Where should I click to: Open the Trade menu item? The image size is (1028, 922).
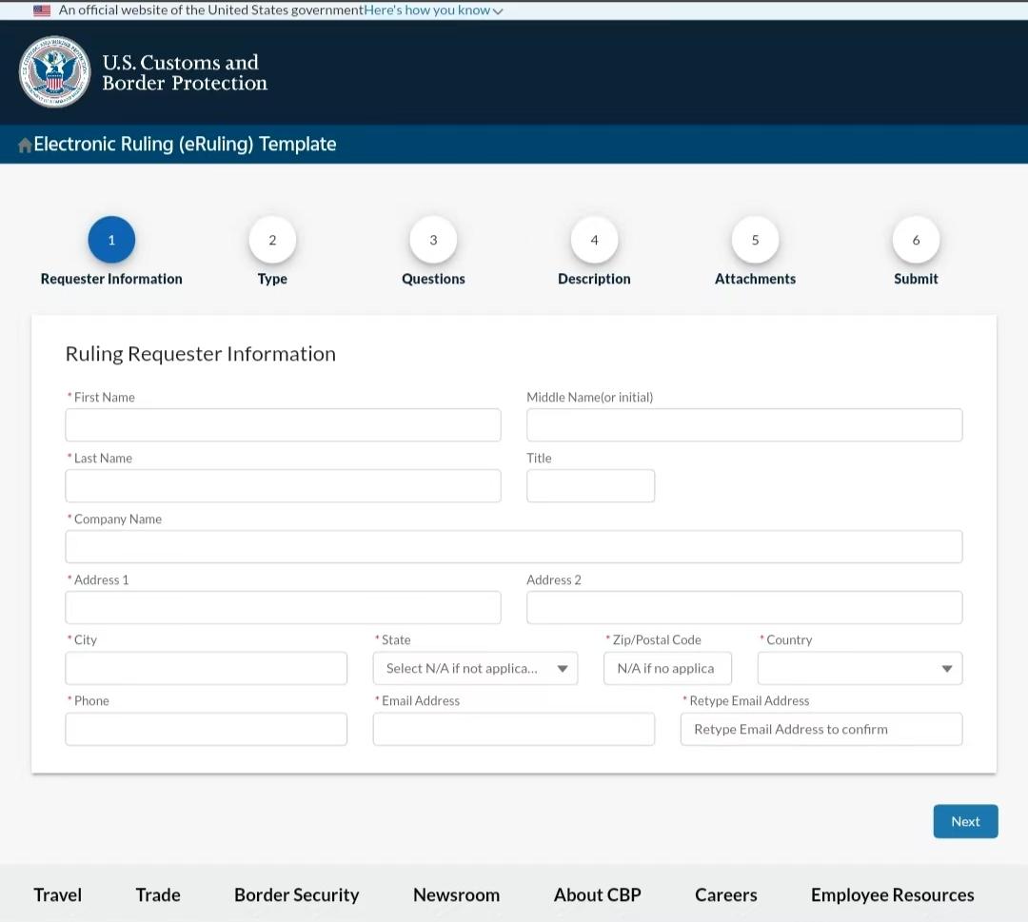point(158,895)
